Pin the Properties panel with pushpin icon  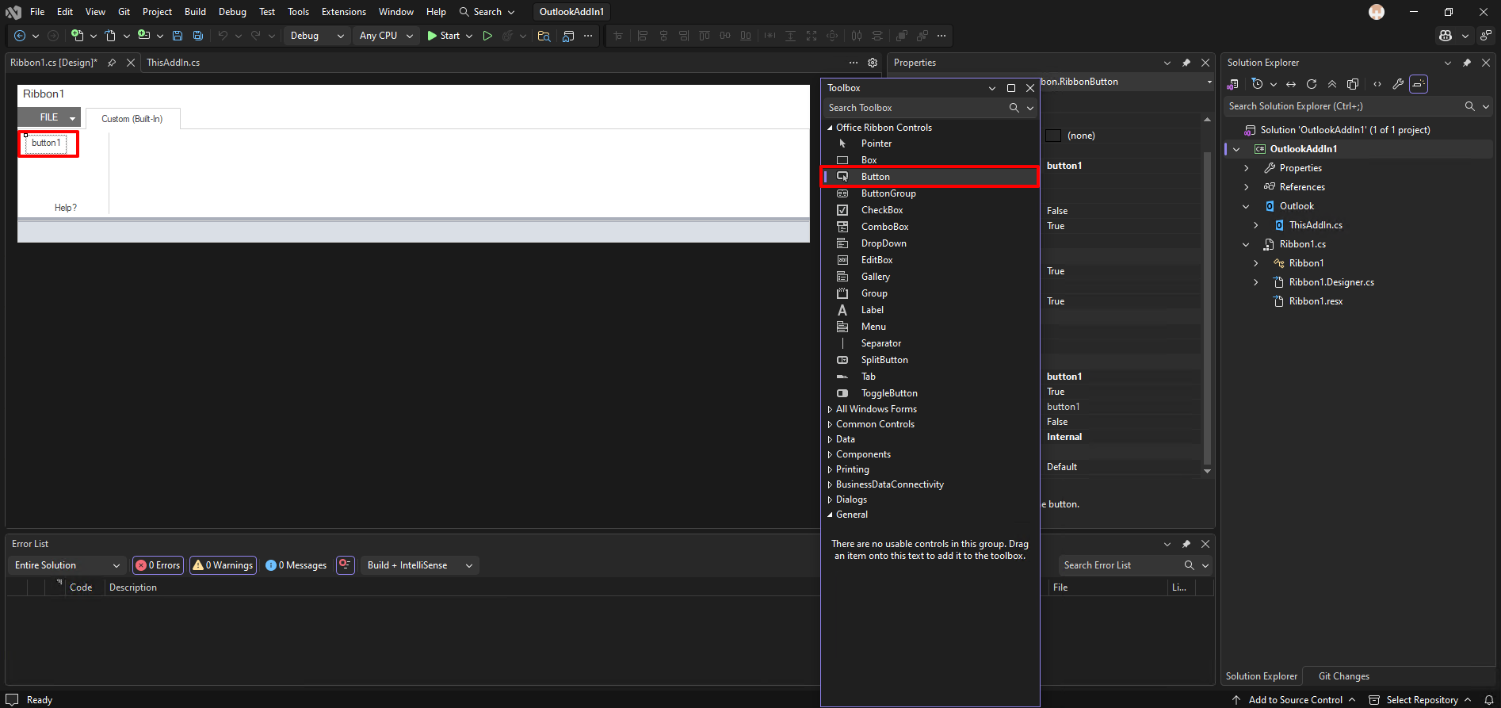point(1186,63)
